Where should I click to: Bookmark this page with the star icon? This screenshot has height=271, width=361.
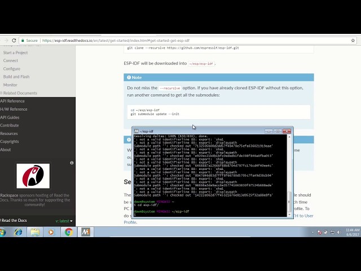point(353,41)
